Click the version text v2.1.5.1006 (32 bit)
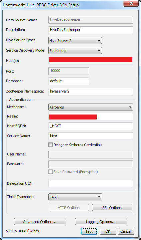 (23, 231)
